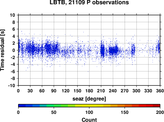Screen dimensions: 164x122
Task: Click the colorbar tick label 200
Action: click(x=160, y=112)
